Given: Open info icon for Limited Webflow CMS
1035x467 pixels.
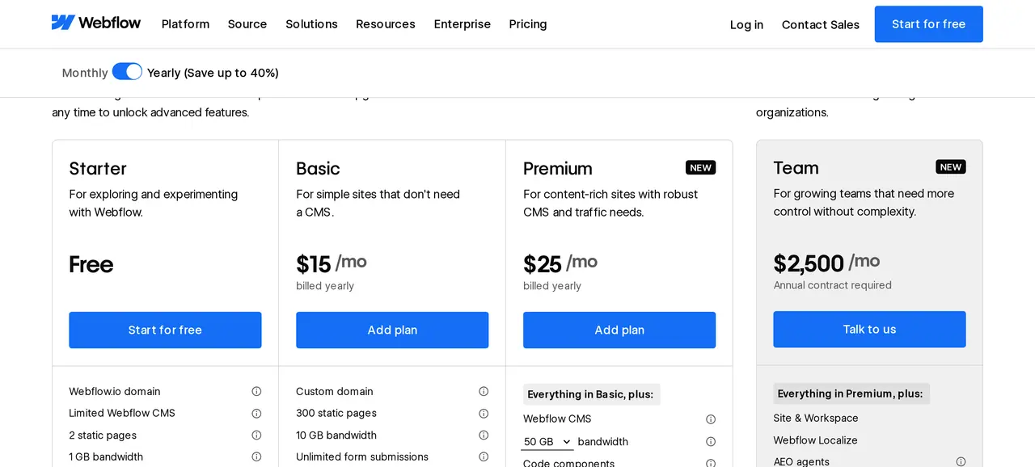Looking at the screenshot, I should [x=256, y=413].
